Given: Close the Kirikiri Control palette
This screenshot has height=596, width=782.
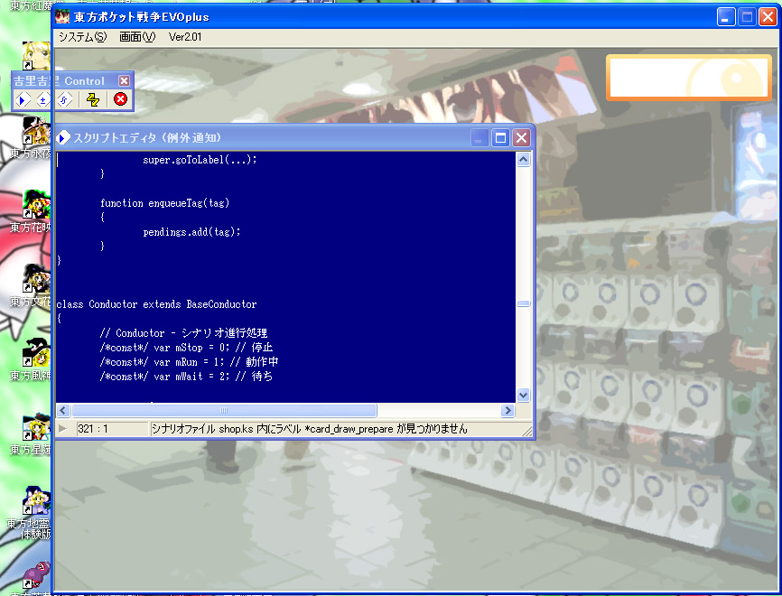Looking at the screenshot, I should (x=125, y=80).
